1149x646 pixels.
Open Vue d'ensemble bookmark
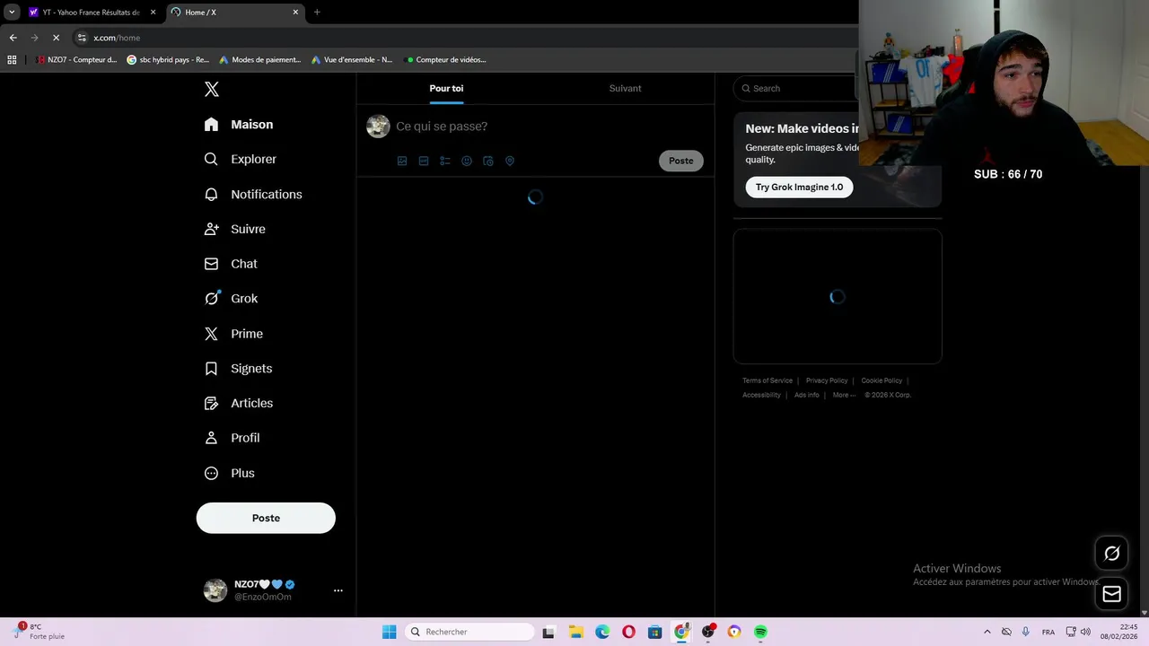352,60
